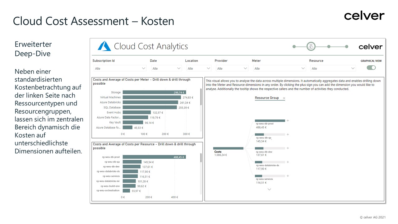Click 'Azure Database fo...' meter label
The image size is (398, 224).
[108, 128]
